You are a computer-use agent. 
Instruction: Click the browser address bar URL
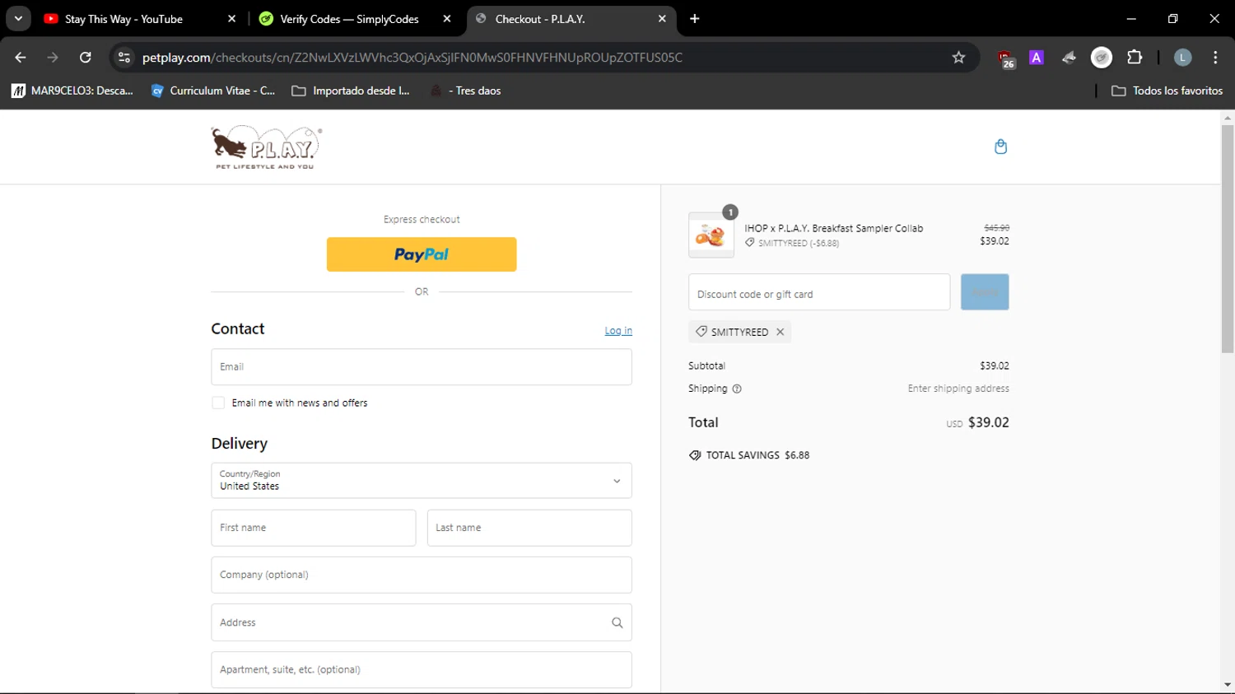412,58
